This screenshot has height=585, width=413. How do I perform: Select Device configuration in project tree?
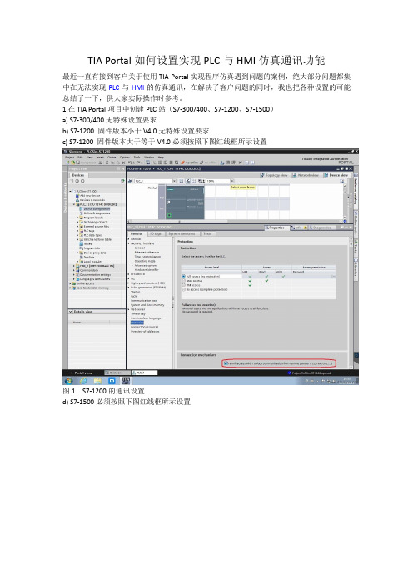(97, 209)
